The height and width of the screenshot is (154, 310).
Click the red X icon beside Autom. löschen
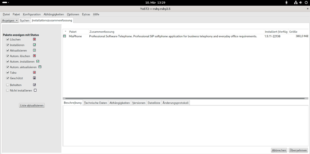pos(34,56)
